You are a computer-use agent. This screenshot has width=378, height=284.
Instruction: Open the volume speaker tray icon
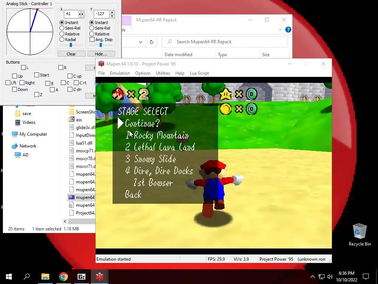pos(330,277)
